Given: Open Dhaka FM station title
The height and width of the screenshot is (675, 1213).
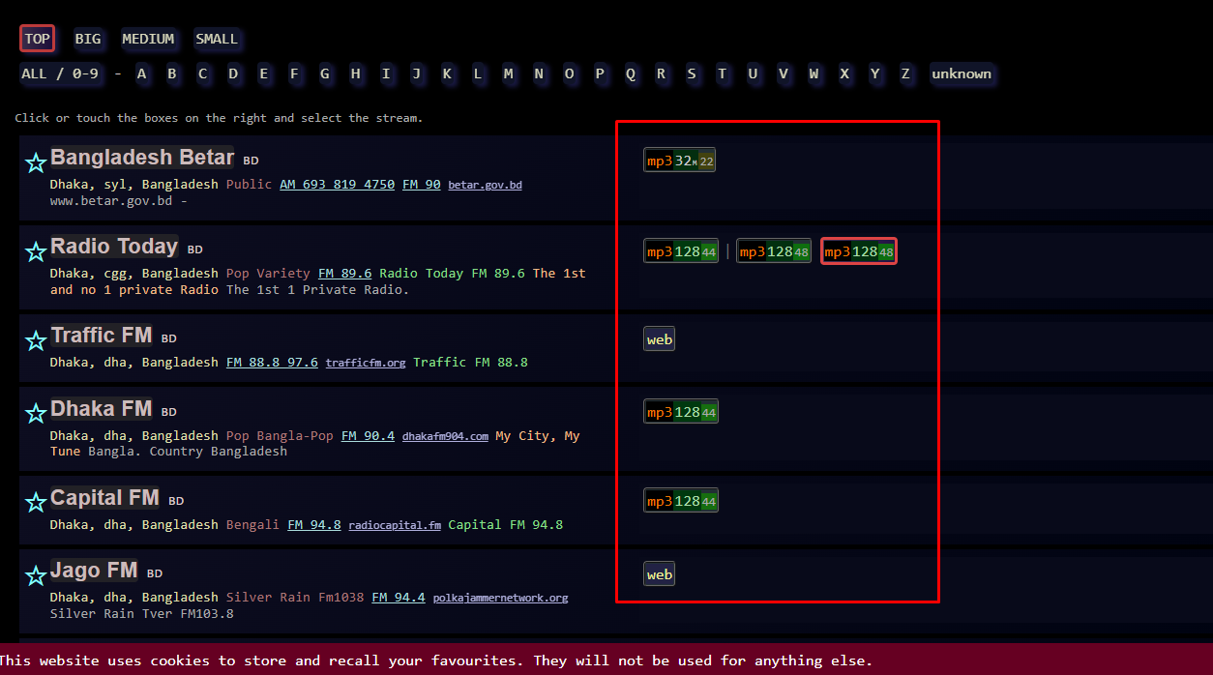Looking at the screenshot, I should coord(102,409).
